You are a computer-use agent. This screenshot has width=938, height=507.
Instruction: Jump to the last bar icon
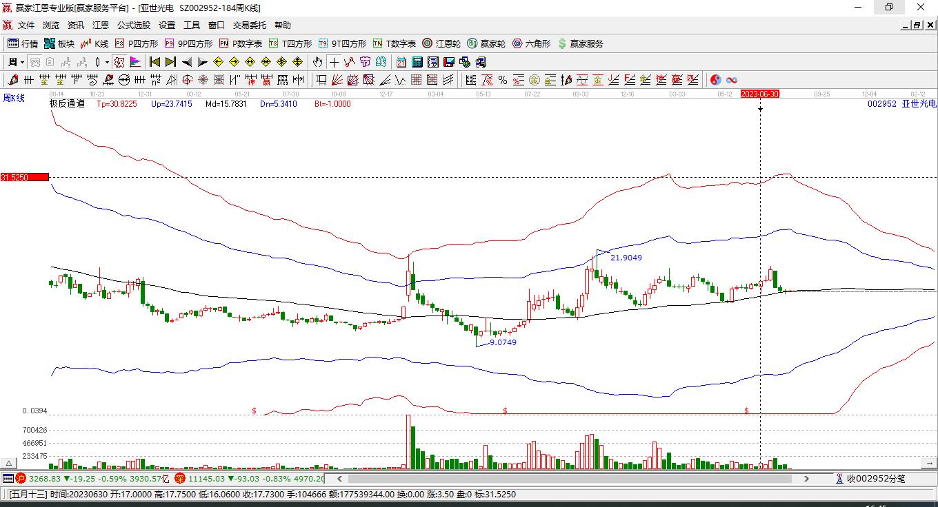tap(170, 62)
